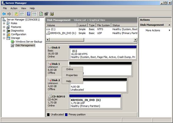
Task: Collapse the Storage node
Action: click(x=4, y=38)
